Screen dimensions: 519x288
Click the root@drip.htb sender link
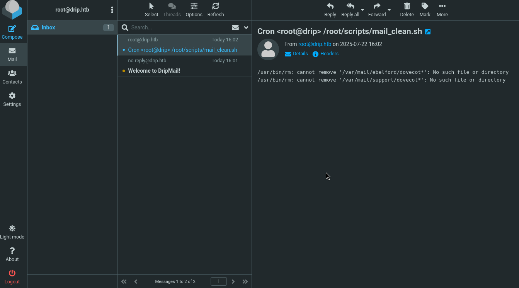click(x=315, y=44)
